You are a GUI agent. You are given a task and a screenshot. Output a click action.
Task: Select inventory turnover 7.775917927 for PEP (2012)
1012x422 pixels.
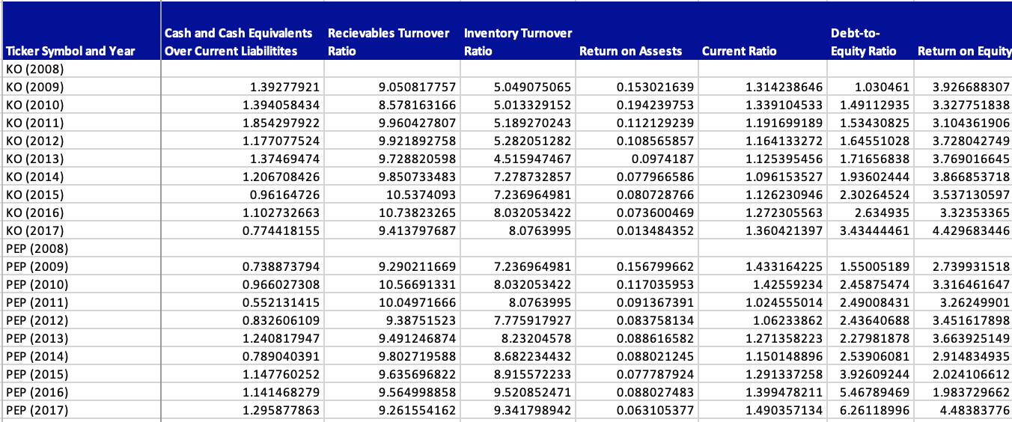(518, 320)
